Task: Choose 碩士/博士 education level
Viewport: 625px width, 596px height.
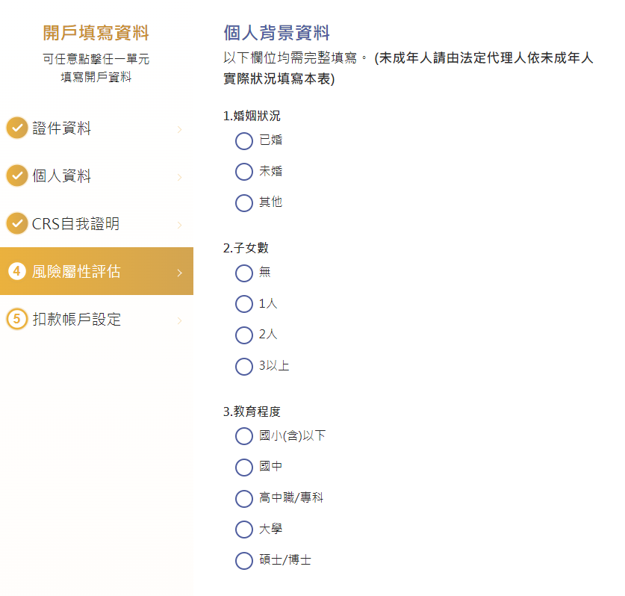Action: click(x=244, y=560)
